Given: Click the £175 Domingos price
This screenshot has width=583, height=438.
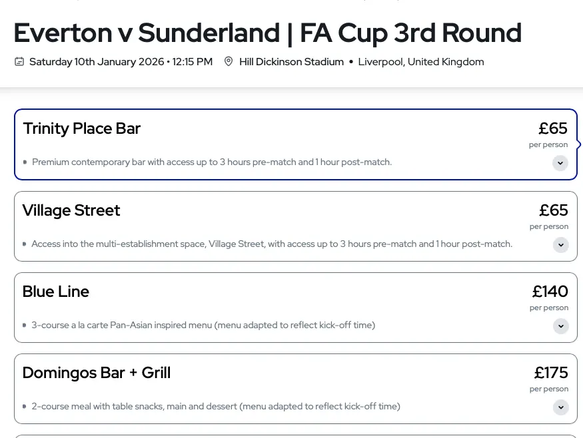Looking at the screenshot, I should pyautogui.click(x=551, y=373).
